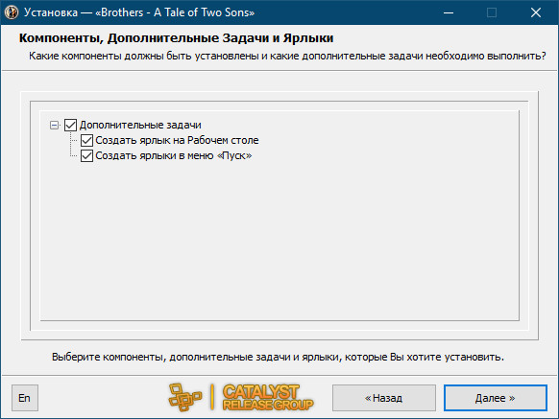The height and width of the screenshot is (419, 559).
Task: Select the Создать ярлык на Рабочем столе label
Action: pos(177,140)
